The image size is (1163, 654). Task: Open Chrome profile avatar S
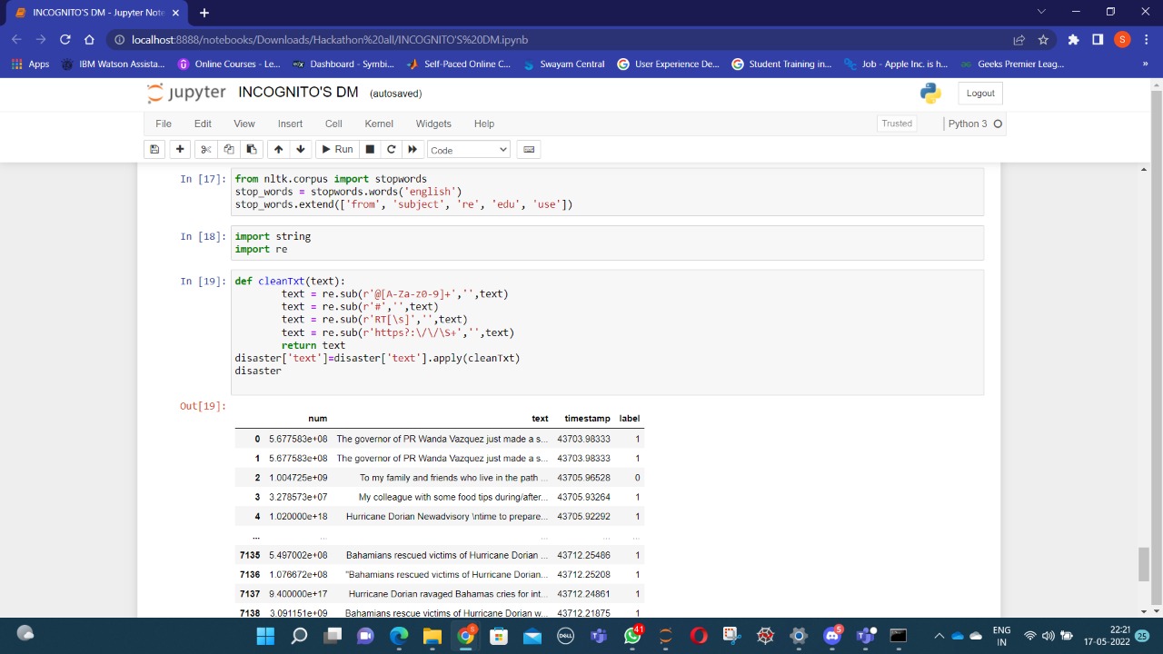(1122, 39)
